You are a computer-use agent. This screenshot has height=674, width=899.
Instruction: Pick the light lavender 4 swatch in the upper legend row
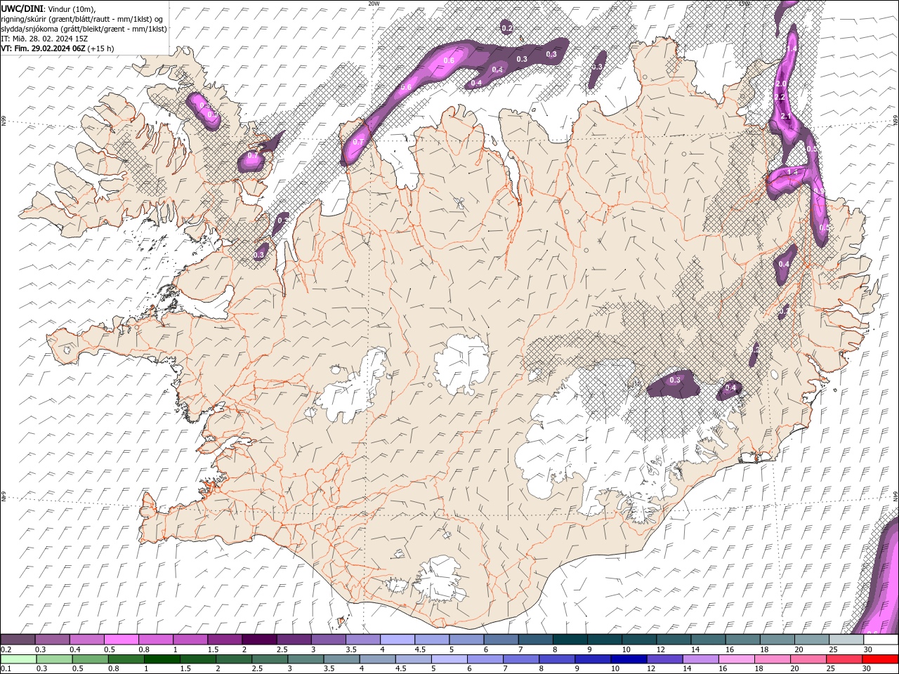[398, 640]
